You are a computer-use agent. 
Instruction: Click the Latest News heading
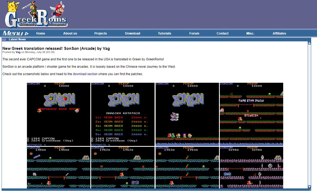17,40
